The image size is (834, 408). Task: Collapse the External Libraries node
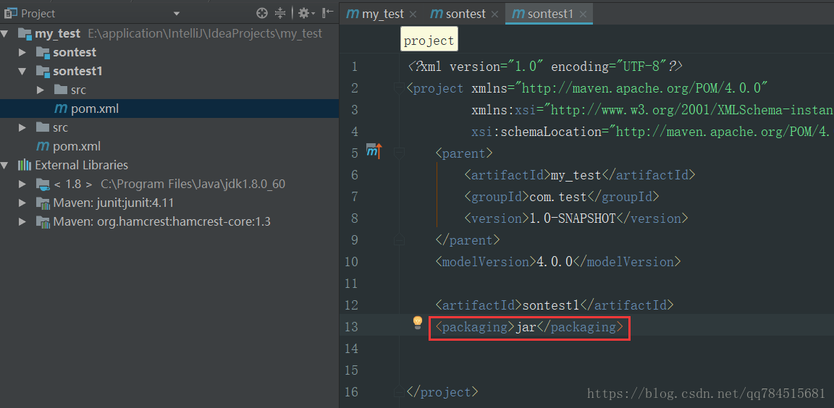(5, 165)
